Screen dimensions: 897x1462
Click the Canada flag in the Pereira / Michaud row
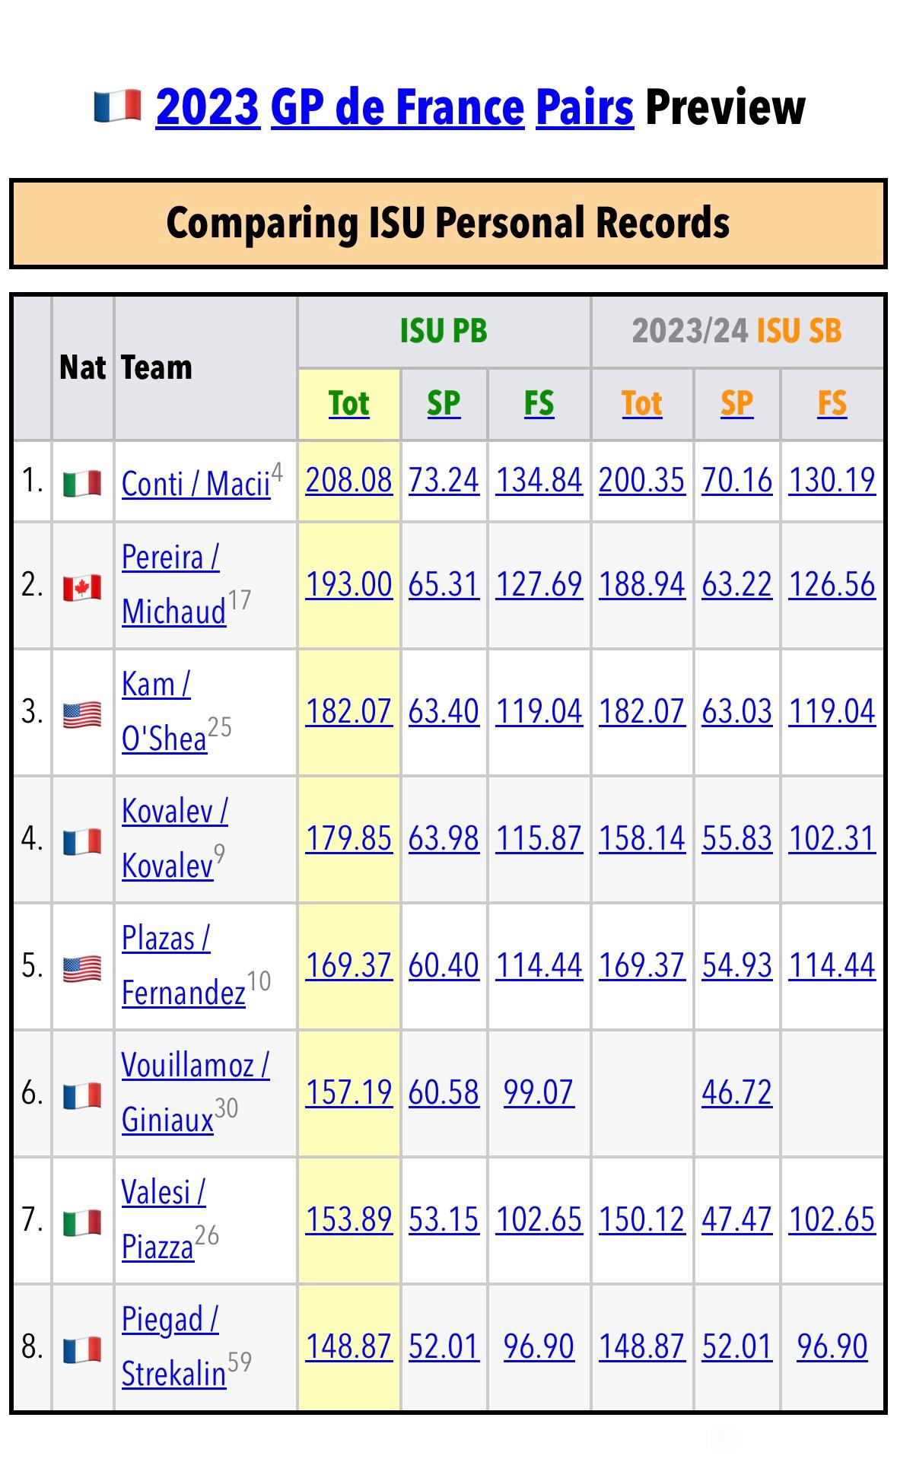(x=82, y=586)
